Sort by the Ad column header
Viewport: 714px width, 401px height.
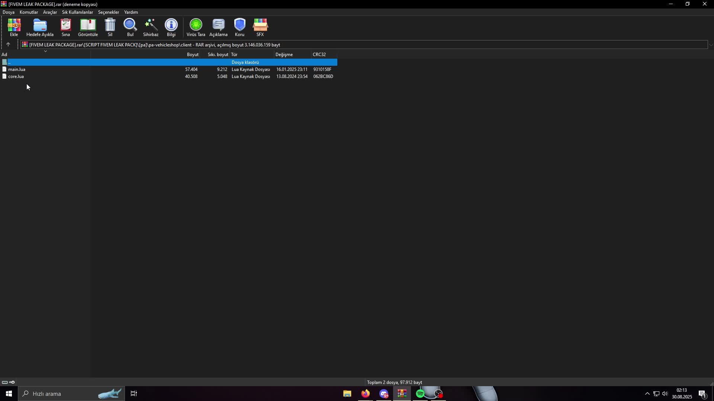pyautogui.click(x=45, y=55)
